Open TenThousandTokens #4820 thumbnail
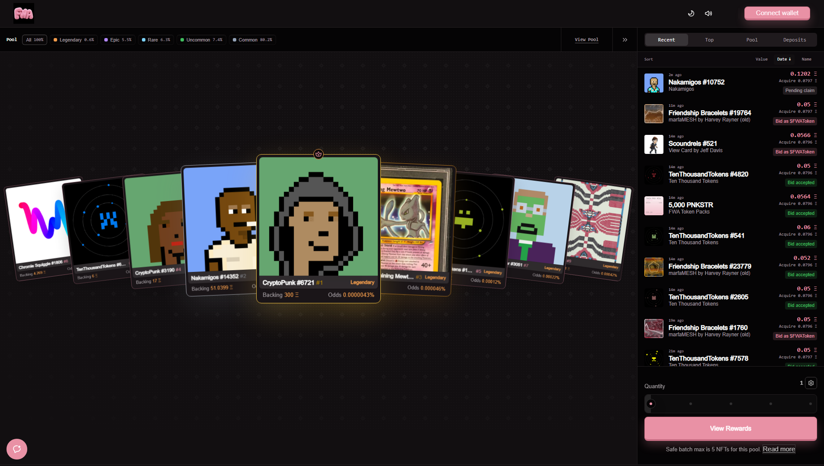Viewport: 824px width, 466px height. (653, 175)
